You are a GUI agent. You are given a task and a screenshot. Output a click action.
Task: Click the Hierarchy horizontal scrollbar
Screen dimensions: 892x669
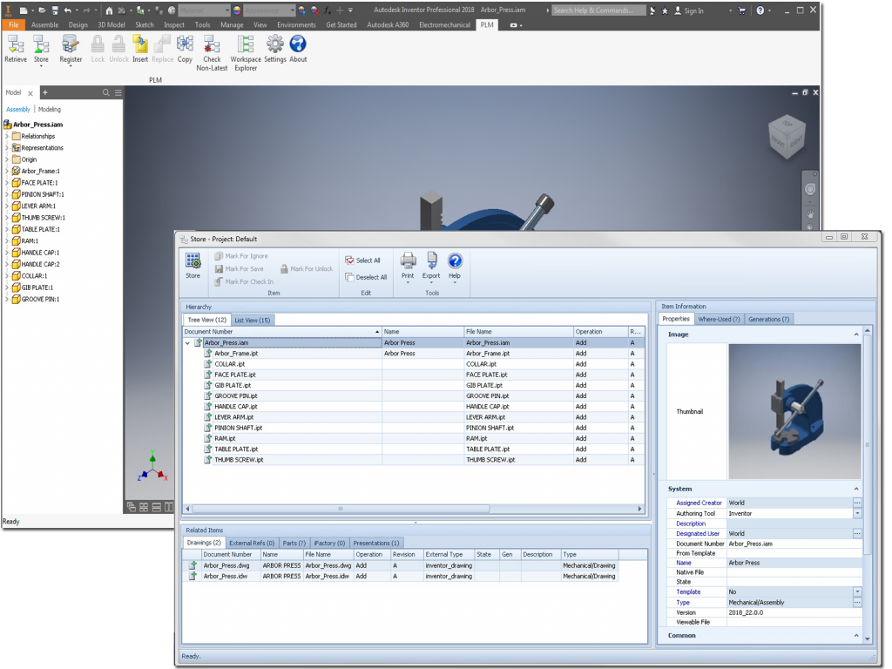coord(341,509)
